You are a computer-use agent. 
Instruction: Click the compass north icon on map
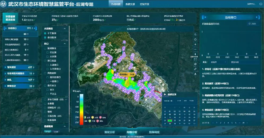[195, 54]
